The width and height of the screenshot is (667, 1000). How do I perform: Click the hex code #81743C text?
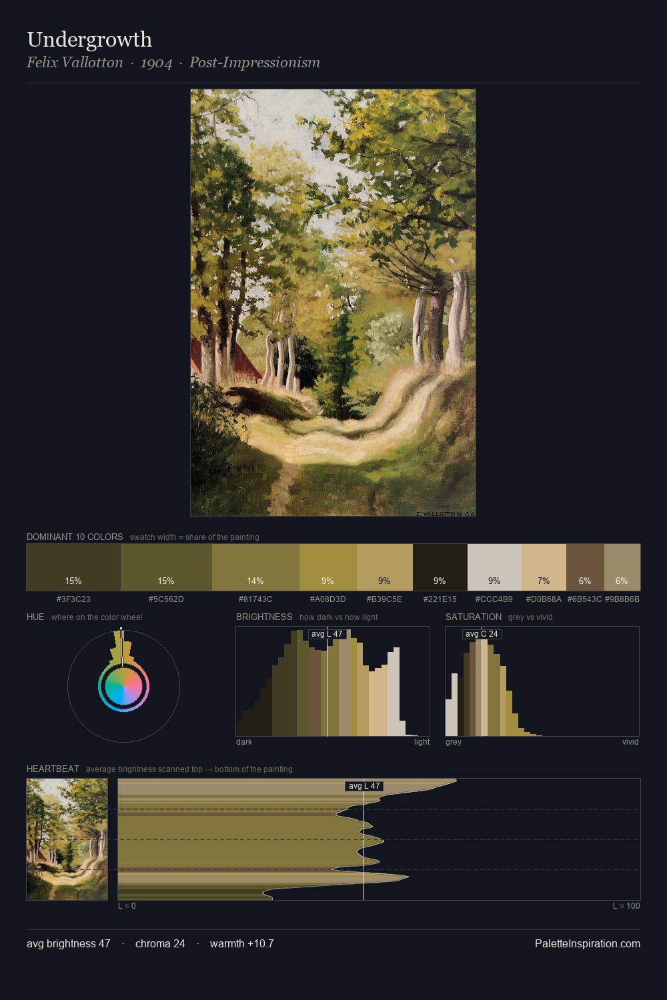(x=255, y=599)
